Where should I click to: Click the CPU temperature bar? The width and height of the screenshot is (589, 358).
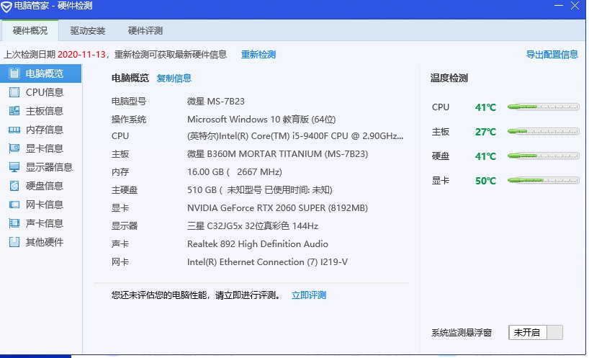(543, 107)
